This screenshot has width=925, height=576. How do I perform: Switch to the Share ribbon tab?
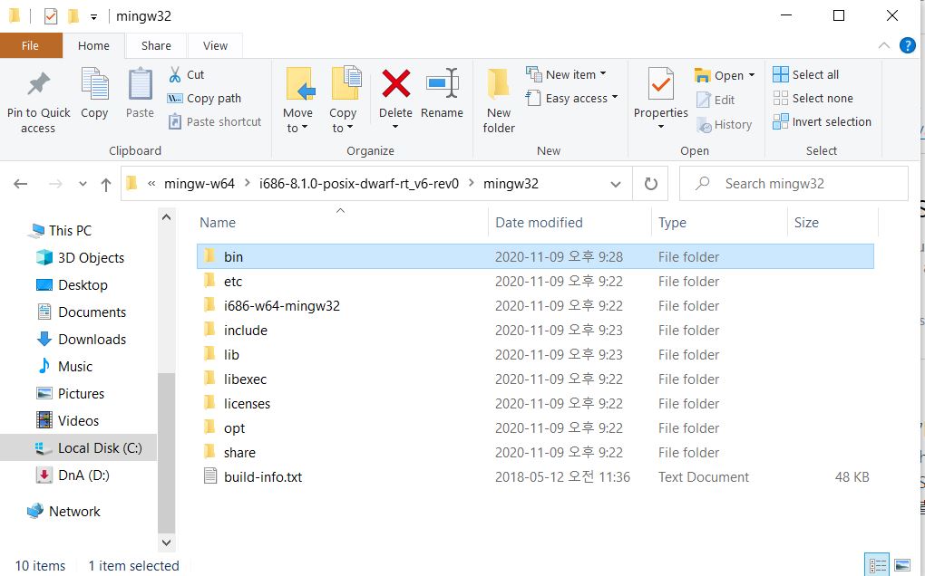[156, 45]
